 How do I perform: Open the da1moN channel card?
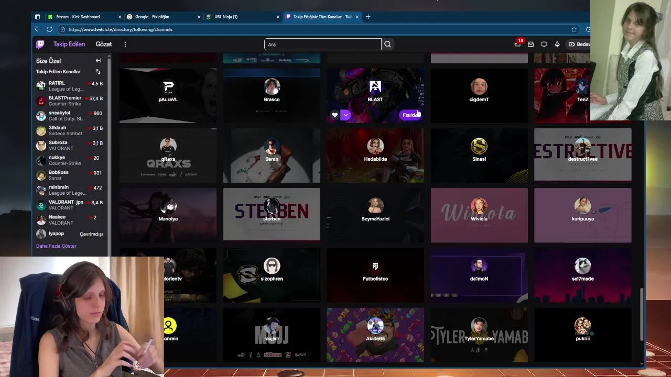479,275
